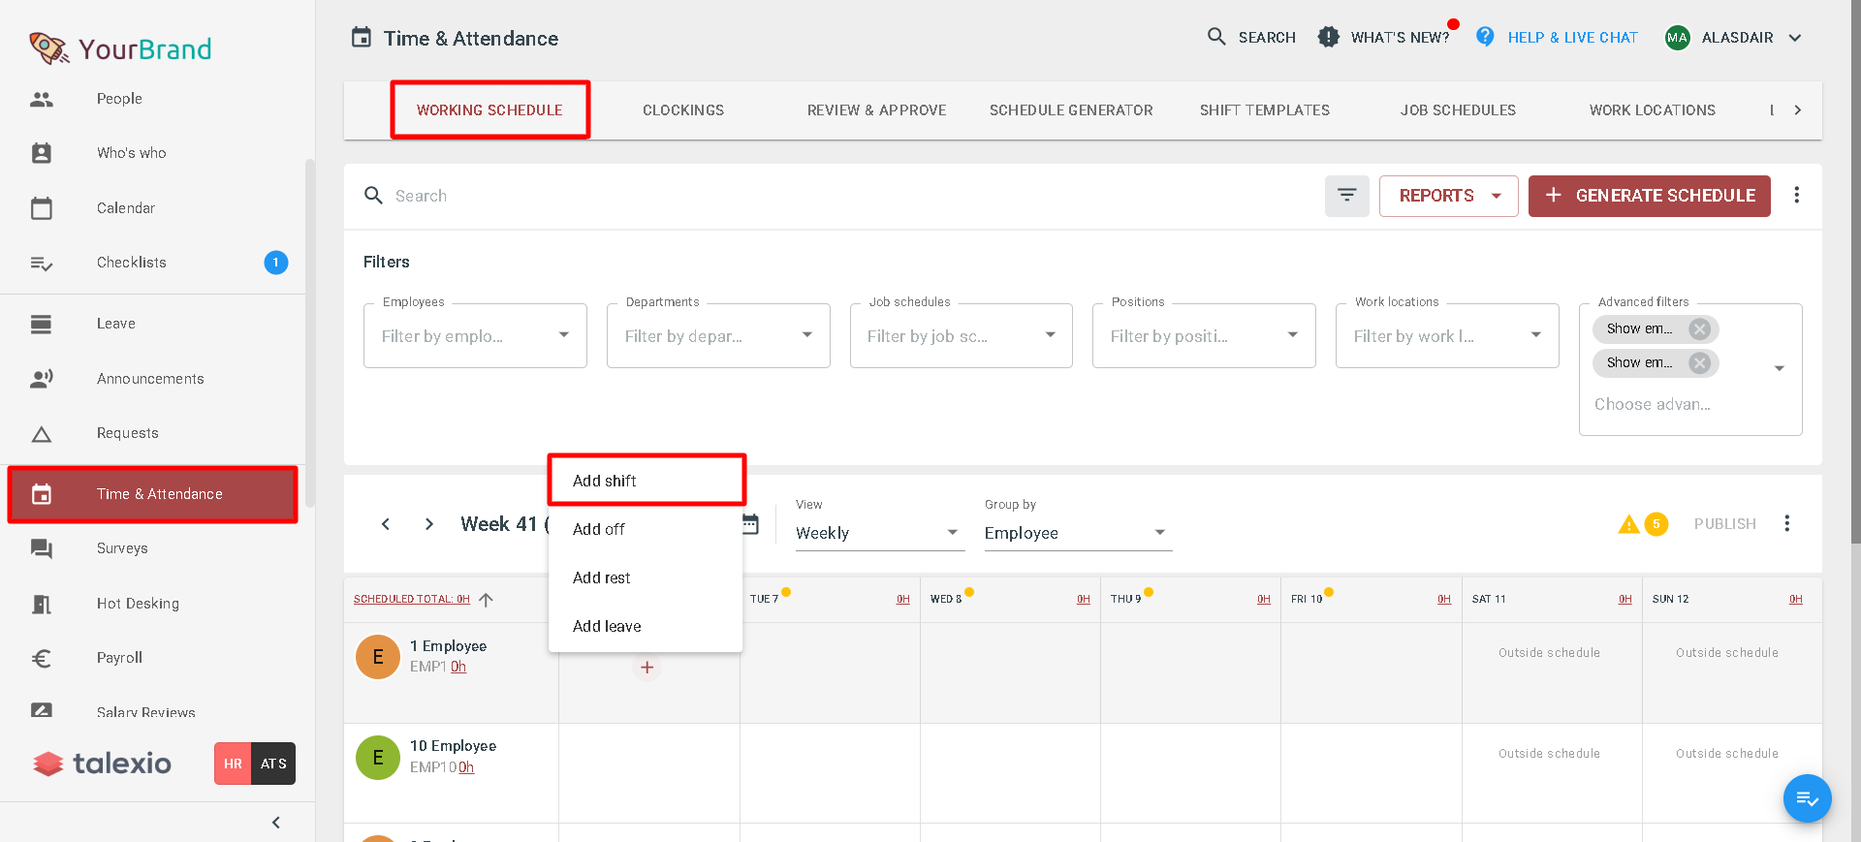Switch to ATS mode toggle
1861x842 pixels.
pos(273,764)
